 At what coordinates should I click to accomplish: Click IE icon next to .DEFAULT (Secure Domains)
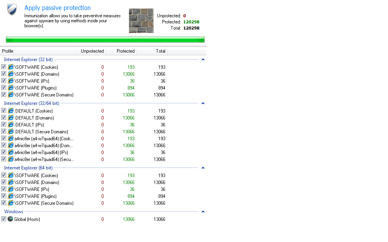pyautogui.click(x=11, y=131)
